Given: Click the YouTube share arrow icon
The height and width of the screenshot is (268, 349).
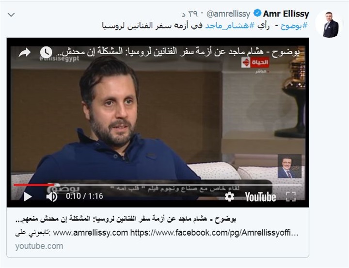Looking at the screenshot, I should click(x=25, y=53).
